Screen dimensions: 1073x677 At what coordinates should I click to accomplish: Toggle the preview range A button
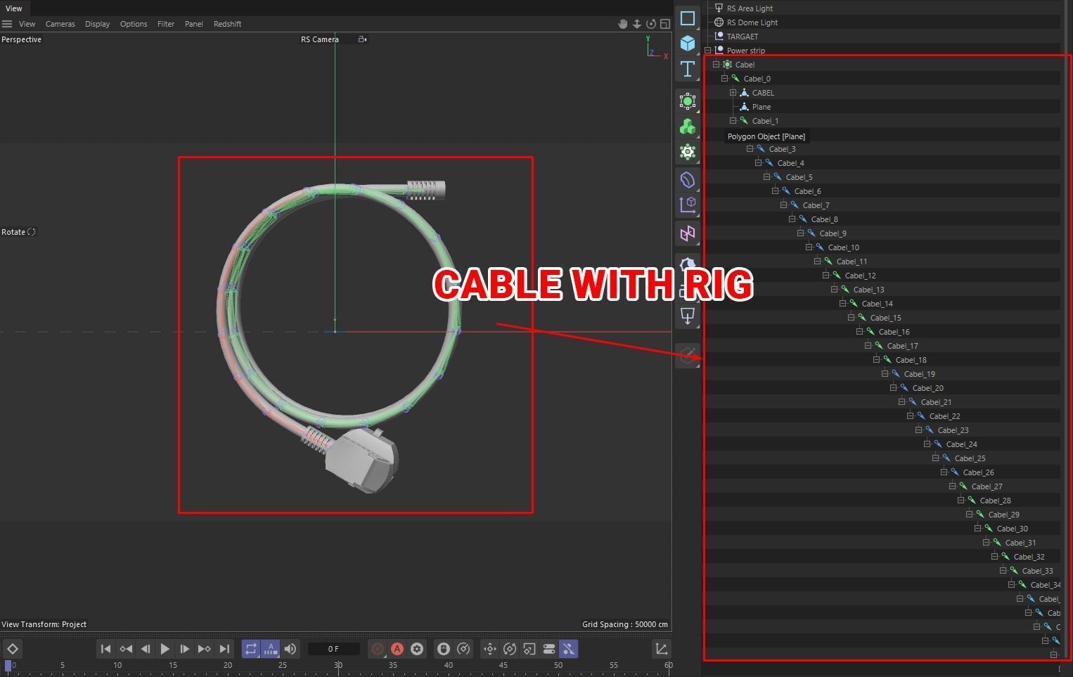click(x=271, y=649)
